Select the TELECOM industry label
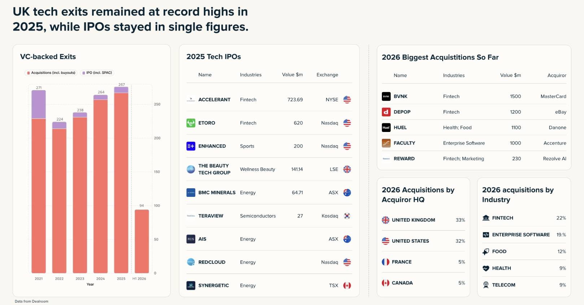Screen dimensions: 584x305 click(x=504, y=285)
